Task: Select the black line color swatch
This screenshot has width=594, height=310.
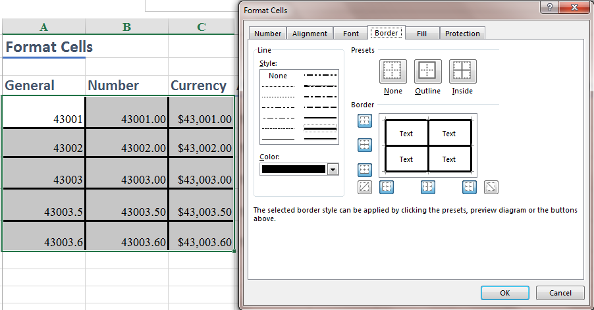Action: 294,169
